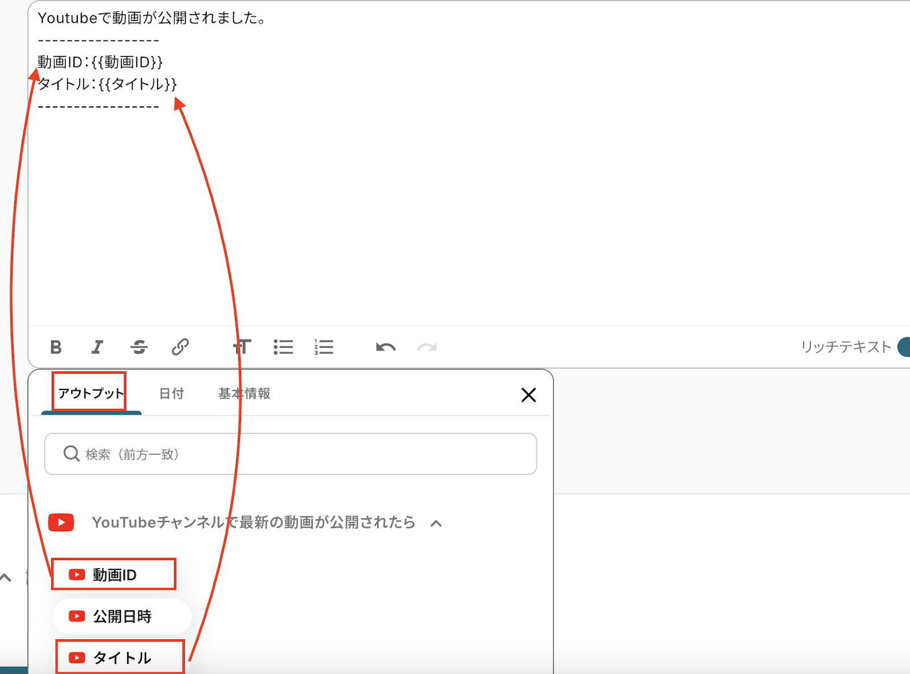Click the Youtubeで動画が公開されました。 line
910x674 pixels.
pos(152,18)
